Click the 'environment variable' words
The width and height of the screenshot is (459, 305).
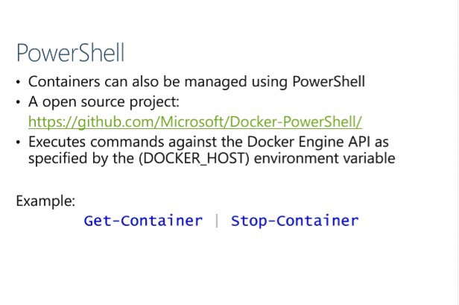[x=325, y=158]
